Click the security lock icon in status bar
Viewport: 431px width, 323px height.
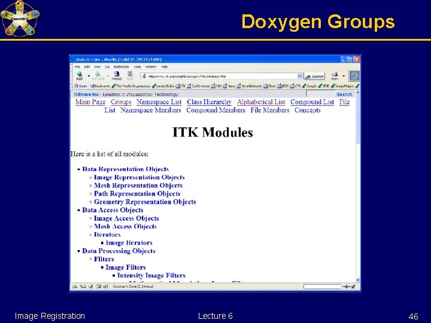[353, 287]
